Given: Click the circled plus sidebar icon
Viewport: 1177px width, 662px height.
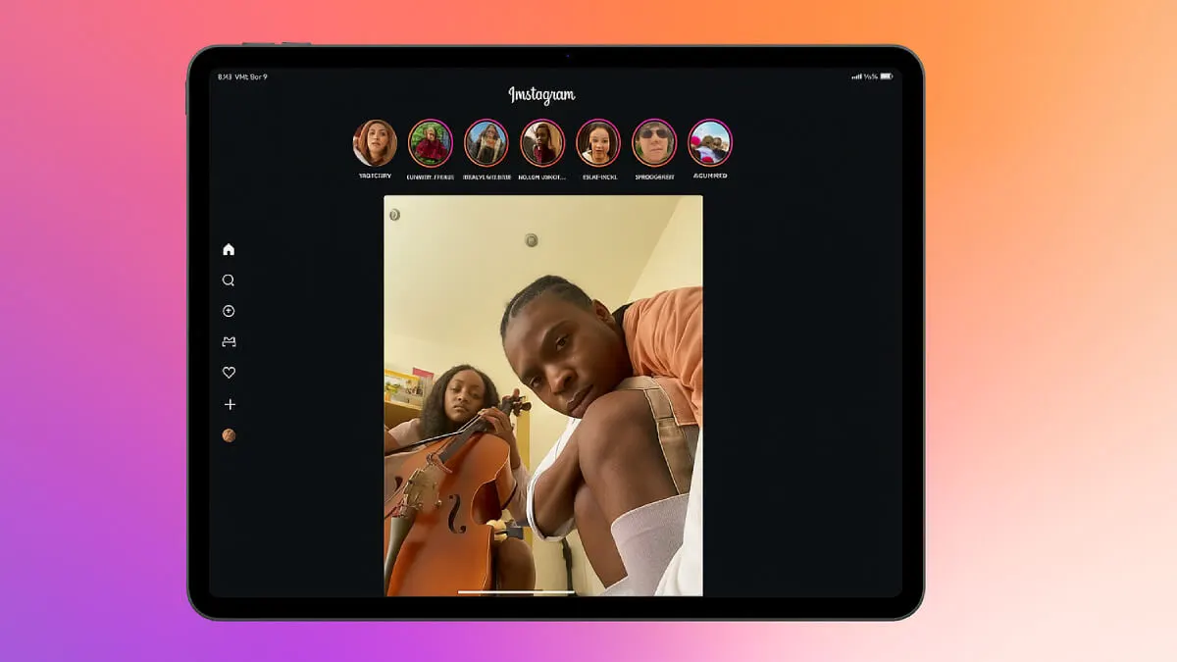Looking at the screenshot, I should click(x=229, y=311).
